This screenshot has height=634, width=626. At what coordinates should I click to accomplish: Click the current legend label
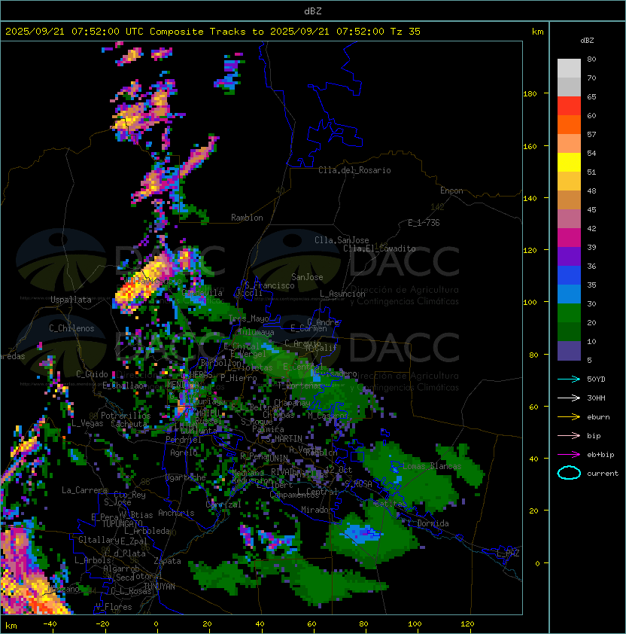coord(603,474)
